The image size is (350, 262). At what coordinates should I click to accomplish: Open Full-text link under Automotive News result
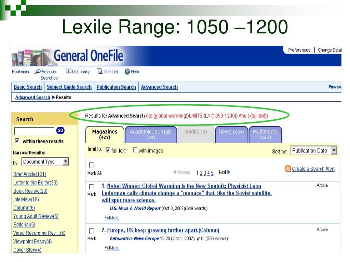tap(112, 248)
